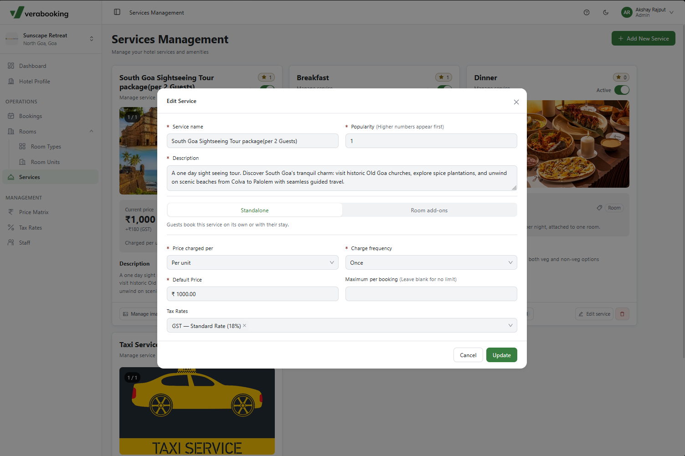Open the Sunscape Retreat hotel switcher
The height and width of the screenshot is (456, 685).
[x=51, y=39]
